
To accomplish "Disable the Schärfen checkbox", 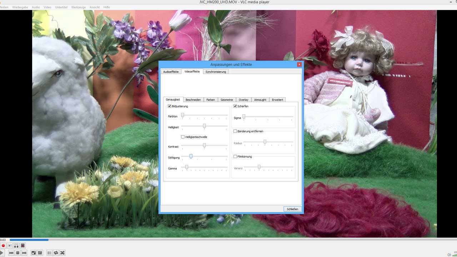I will click(x=235, y=106).
